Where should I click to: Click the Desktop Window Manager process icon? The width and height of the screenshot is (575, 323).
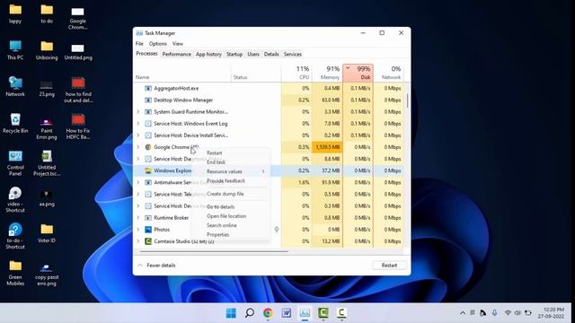click(148, 100)
